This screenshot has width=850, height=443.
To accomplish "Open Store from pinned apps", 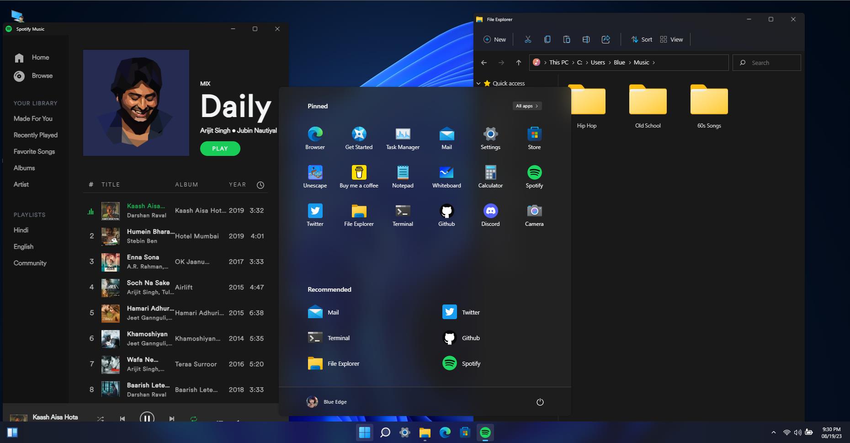I will click(x=534, y=138).
